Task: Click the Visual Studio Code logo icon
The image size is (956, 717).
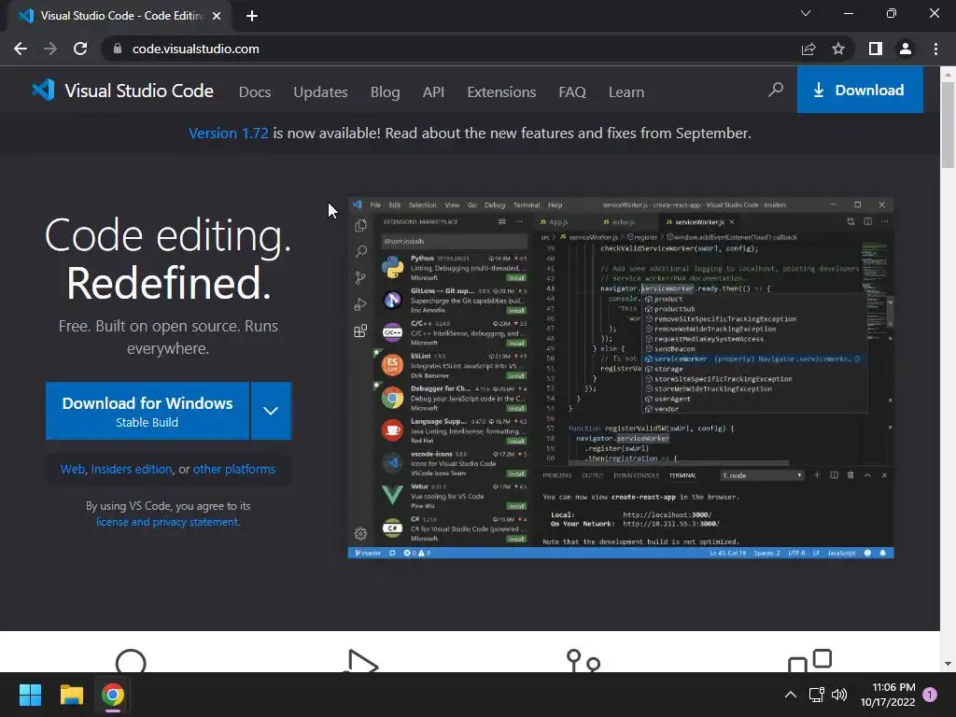Action: [x=43, y=91]
